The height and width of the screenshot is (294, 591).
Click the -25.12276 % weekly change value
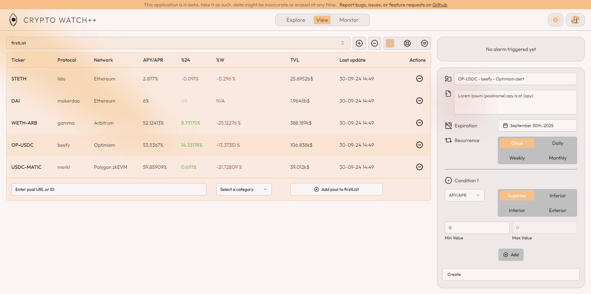pyautogui.click(x=228, y=123)
